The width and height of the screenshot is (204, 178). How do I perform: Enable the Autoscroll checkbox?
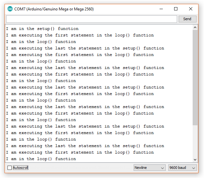[9, 168]
